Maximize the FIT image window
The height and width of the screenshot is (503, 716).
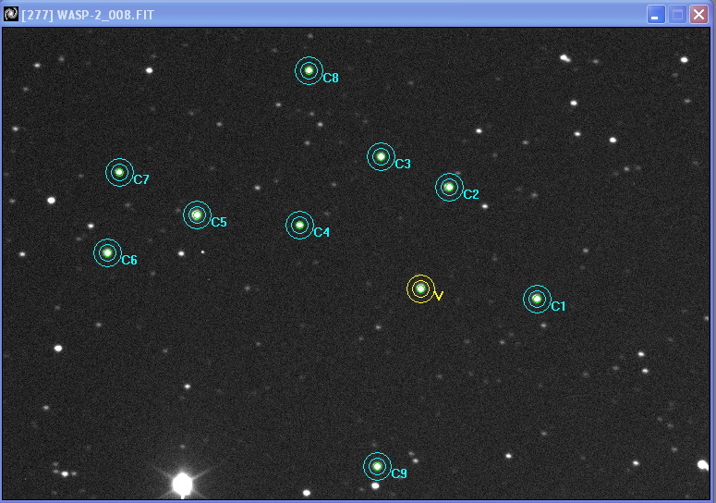(677, 15)
